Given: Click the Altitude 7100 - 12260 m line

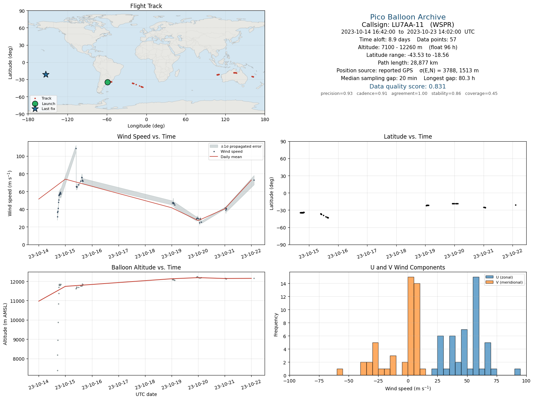Looking at the screenshot, I should tap(408, 47).
